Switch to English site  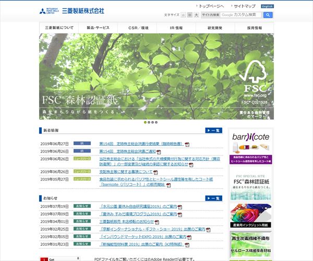267,6
